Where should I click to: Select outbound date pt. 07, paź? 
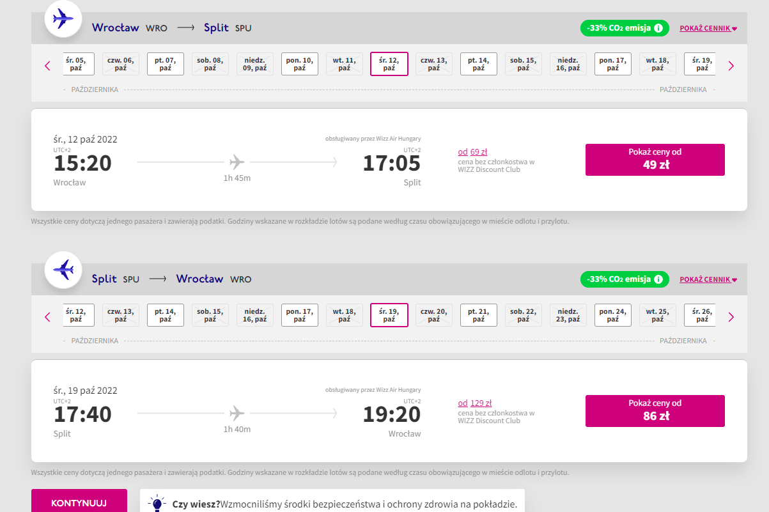coord(166,64)
